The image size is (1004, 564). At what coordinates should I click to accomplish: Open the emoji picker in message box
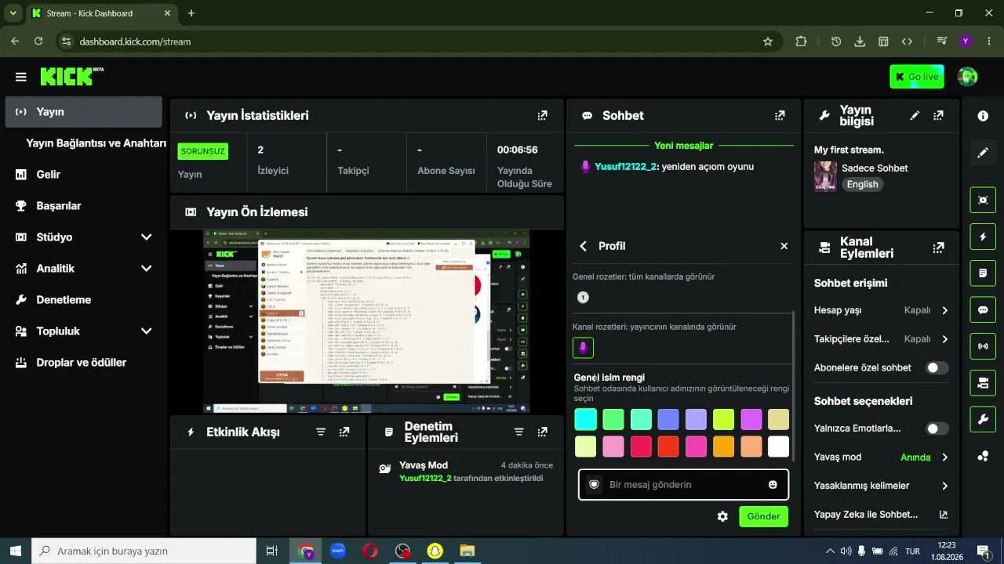pos(773,485)
